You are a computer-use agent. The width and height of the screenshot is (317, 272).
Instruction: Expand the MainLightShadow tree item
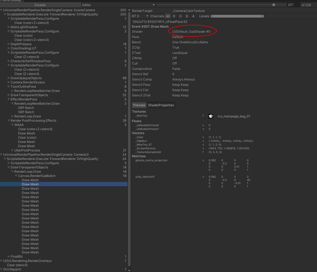click(9, 27)
